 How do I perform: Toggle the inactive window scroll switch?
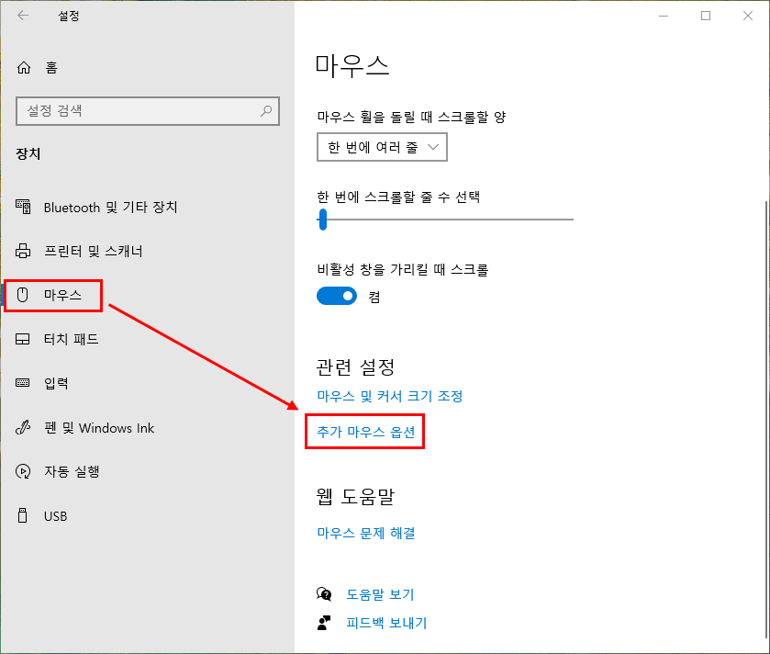coord(337,296)
